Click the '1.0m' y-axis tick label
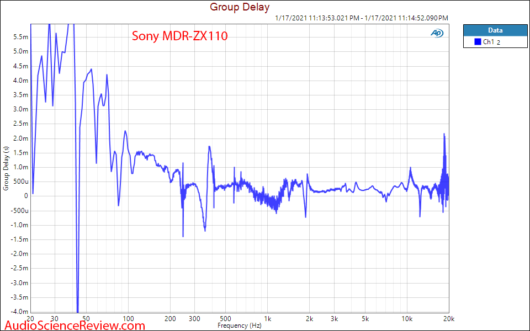This screenshot has width=530, height=331. [20, 167]
